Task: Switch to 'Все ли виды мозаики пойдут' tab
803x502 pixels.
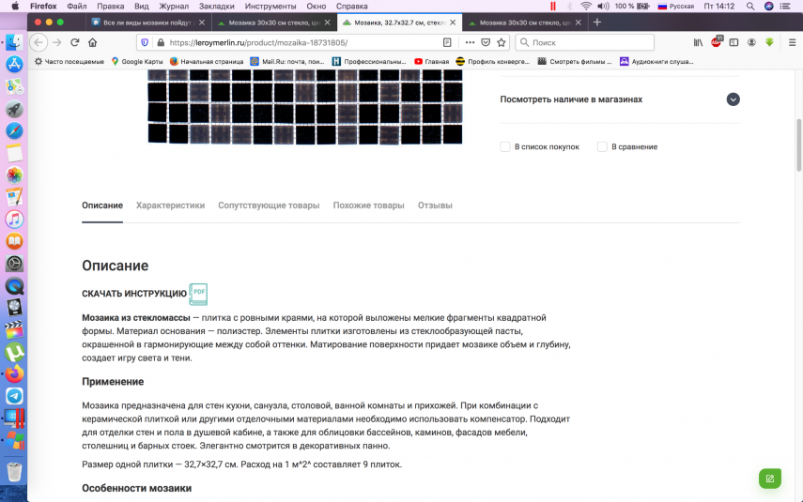Action: tap(148, 23)
